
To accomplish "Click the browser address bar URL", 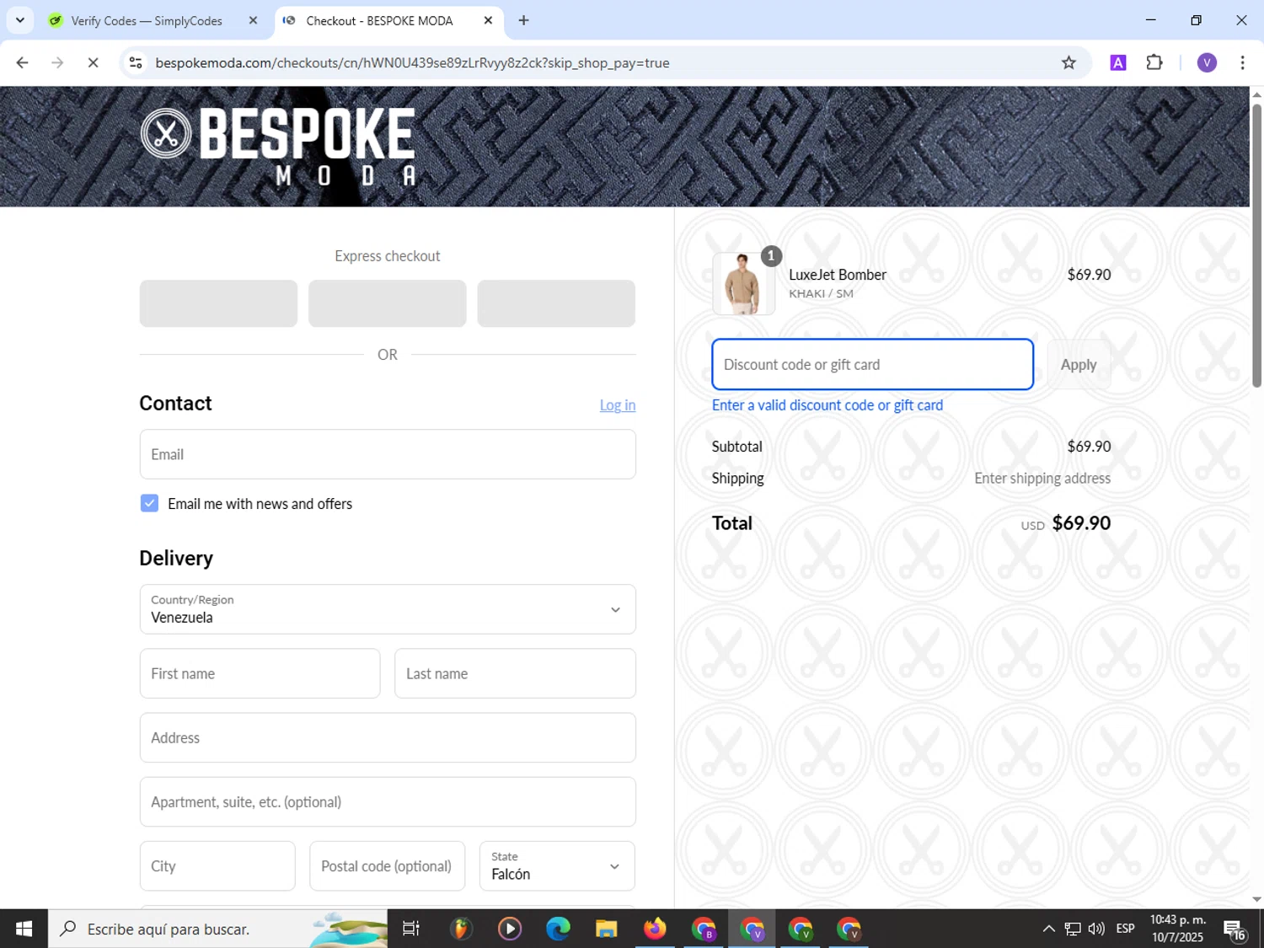I will click(x=412, y=62).
